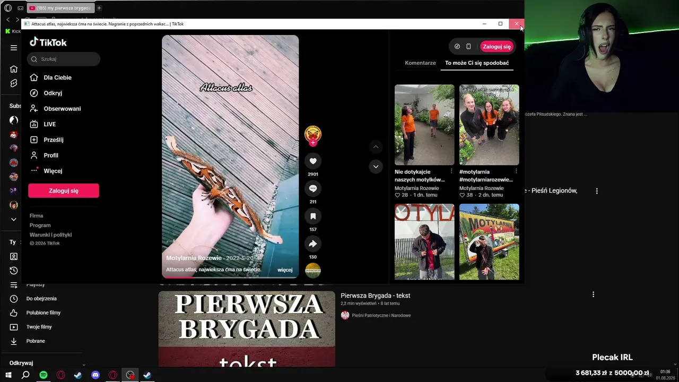Click the TikTok coins icon near login
Screen dimensions: 679x382
[457, 47]
